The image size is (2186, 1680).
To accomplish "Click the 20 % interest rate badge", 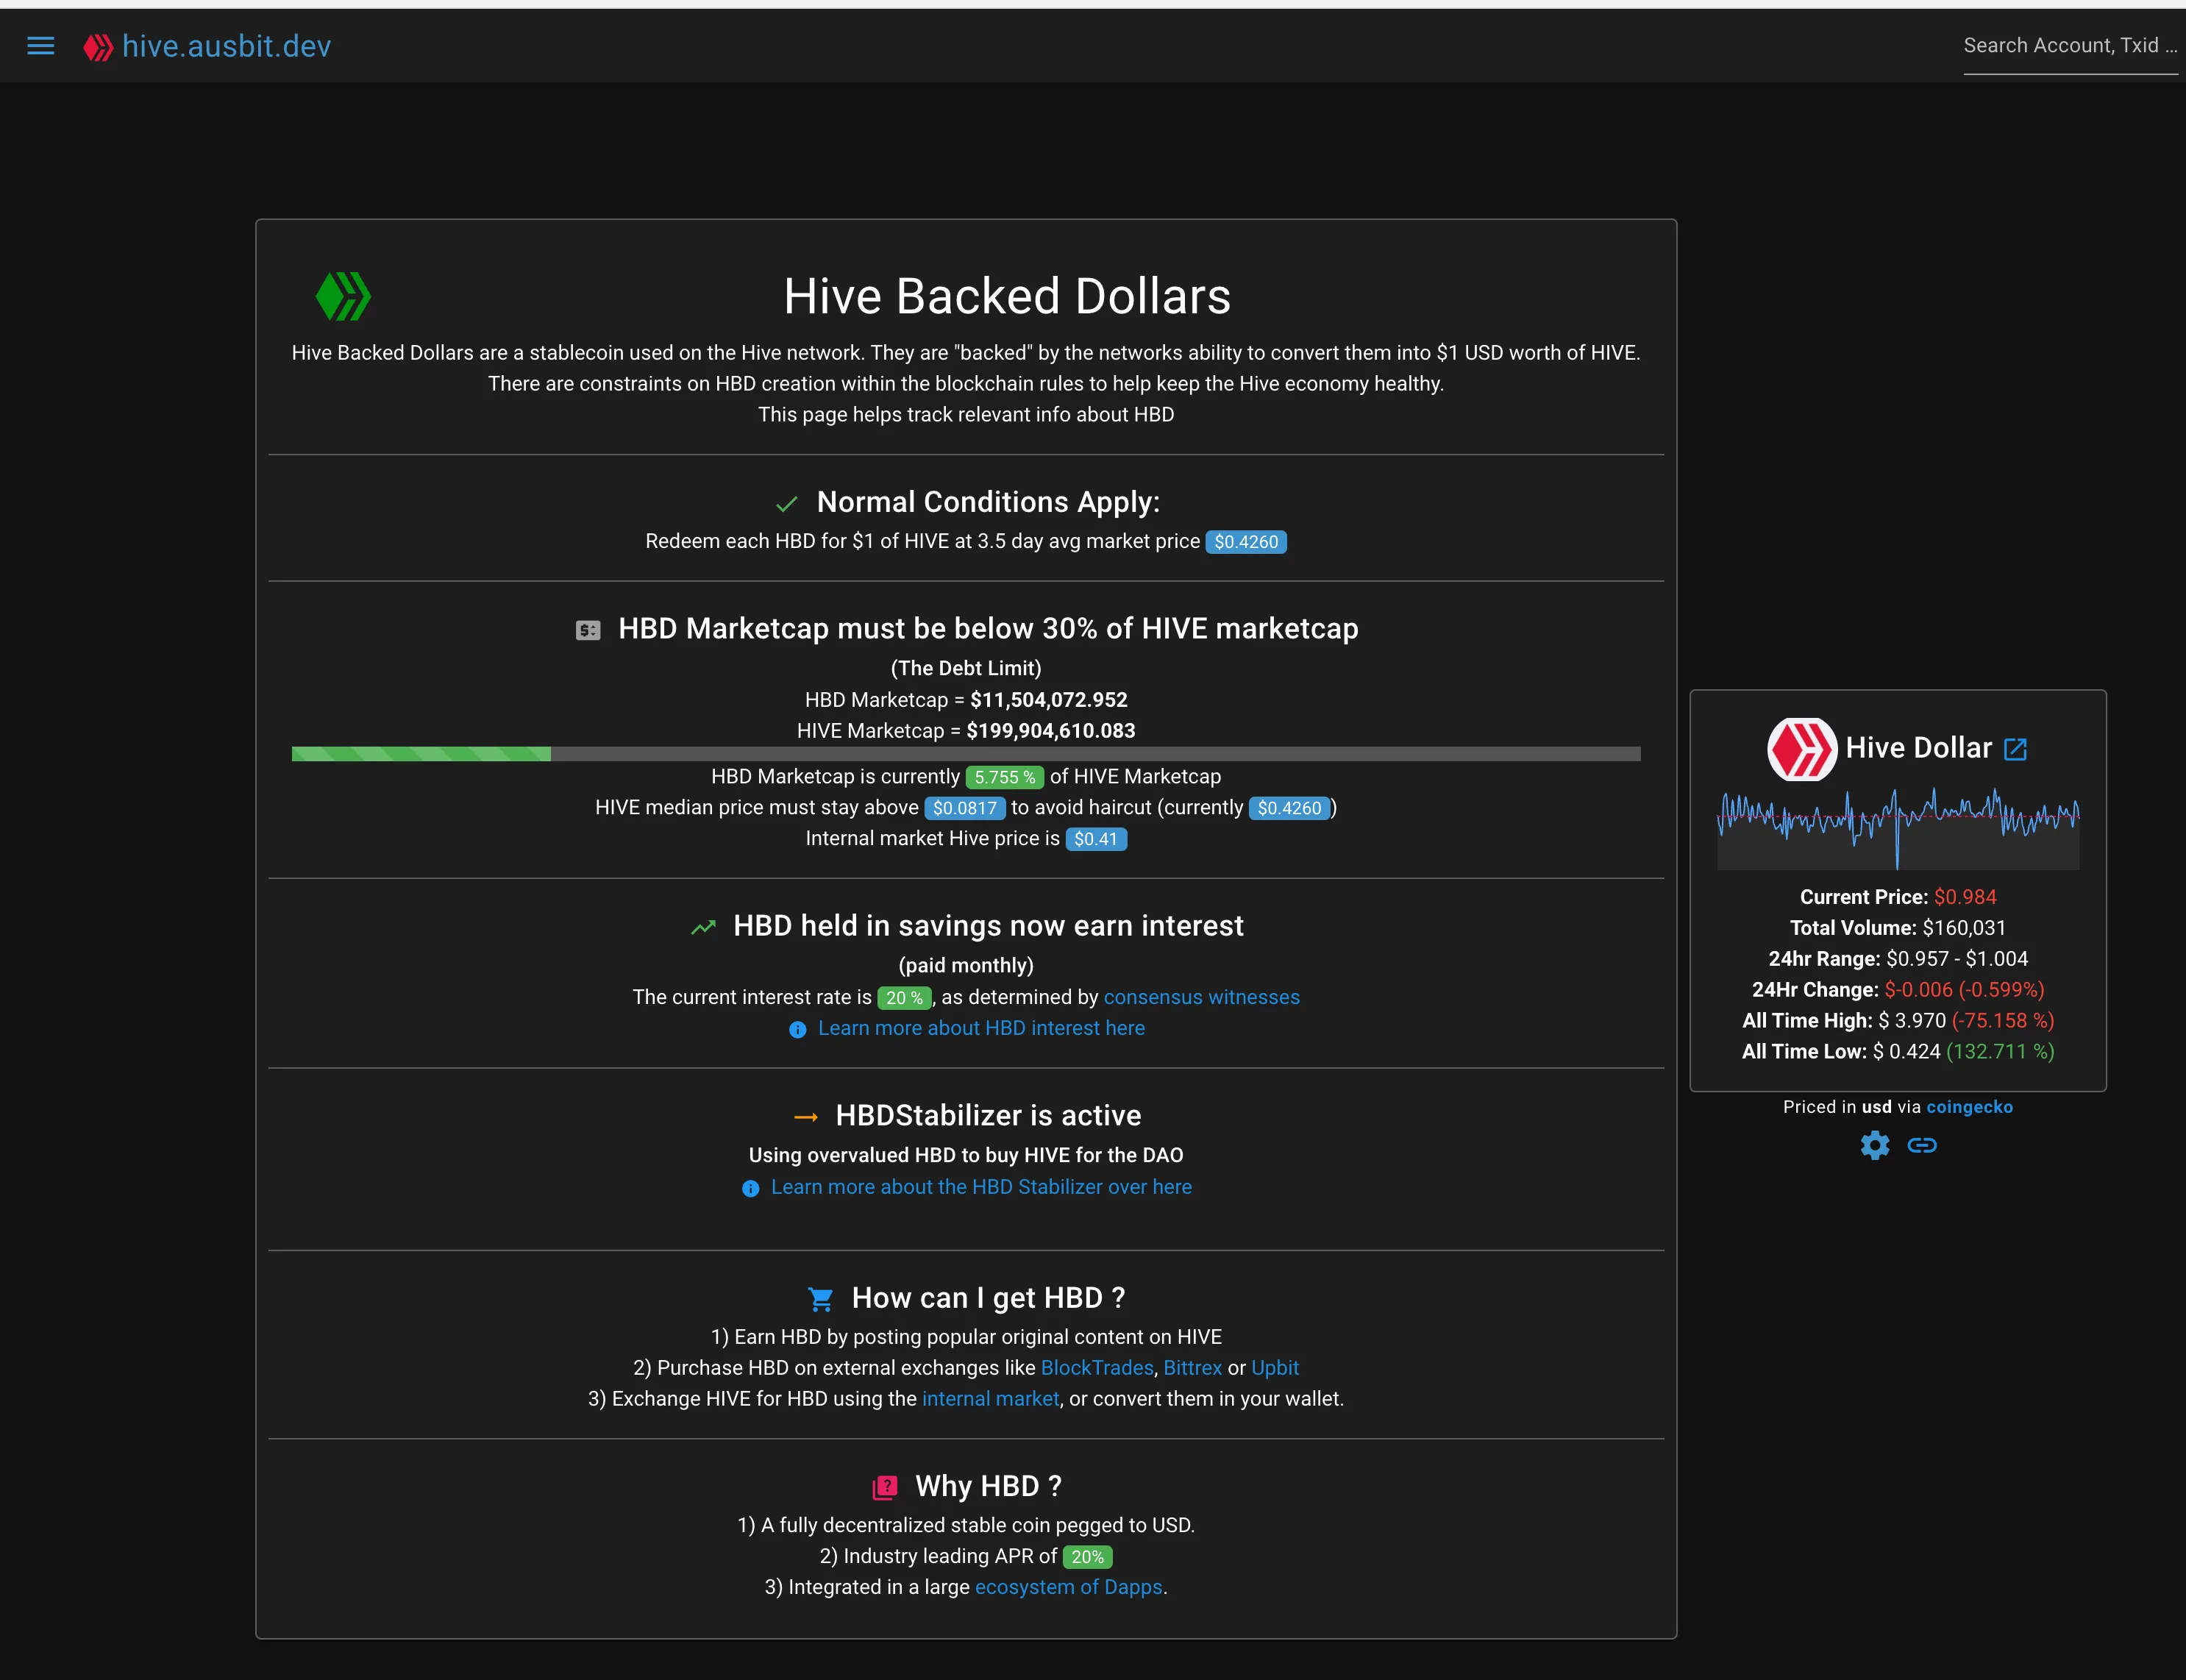I will point(904,998).
